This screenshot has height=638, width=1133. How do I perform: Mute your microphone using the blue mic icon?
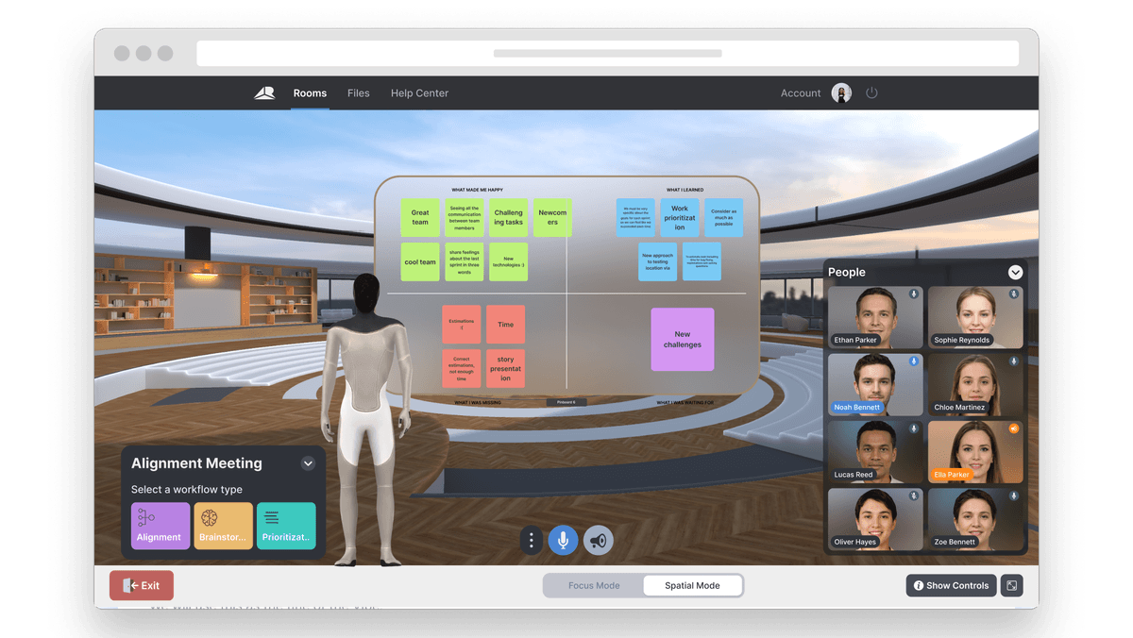click(563, 540)
